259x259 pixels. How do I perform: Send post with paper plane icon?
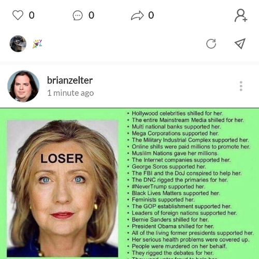240,44
